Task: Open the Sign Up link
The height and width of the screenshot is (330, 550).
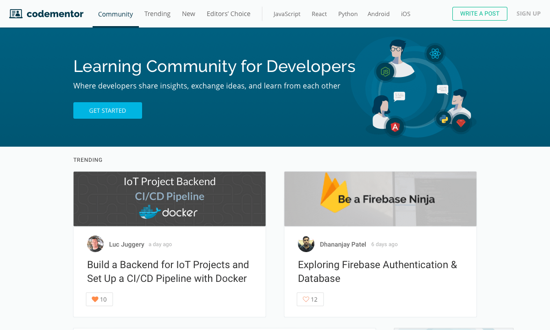Action: point(528,14)
